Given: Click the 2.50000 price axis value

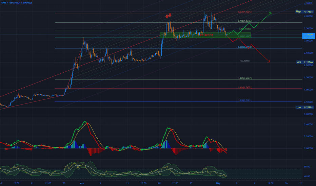Looking at the screenshot, I should click(308, 53).
